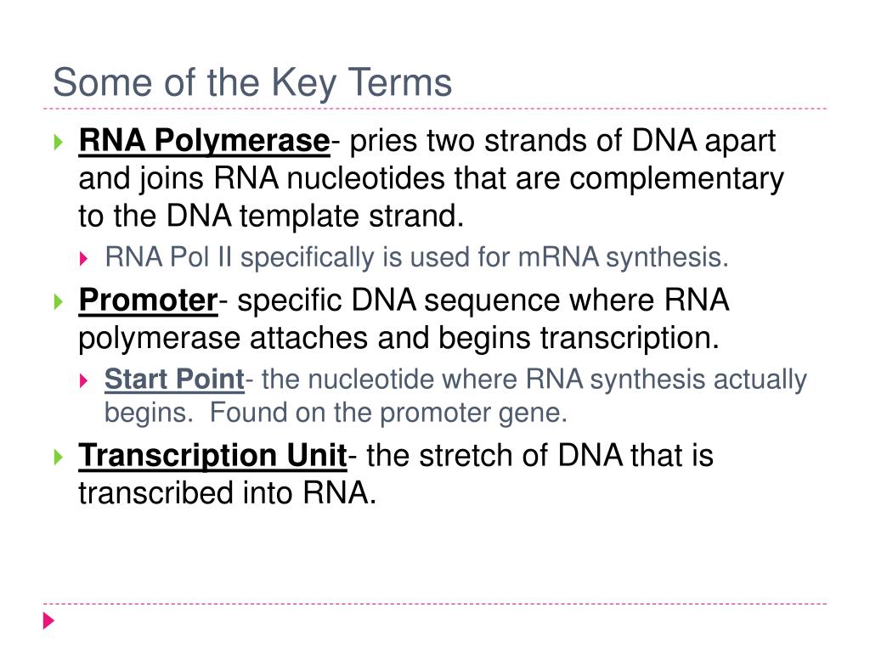Image resolution: width=870 pixels, height=652 pixels.
Task: Select the underlined term RNA Polymerase
Action: [204, 141]
